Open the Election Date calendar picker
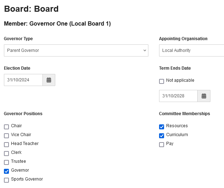Image resolution: width=224 pixels, height=188 pixels. [49, 80]
